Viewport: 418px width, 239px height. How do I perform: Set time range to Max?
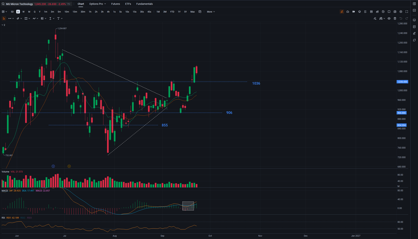tap(193, 11)
